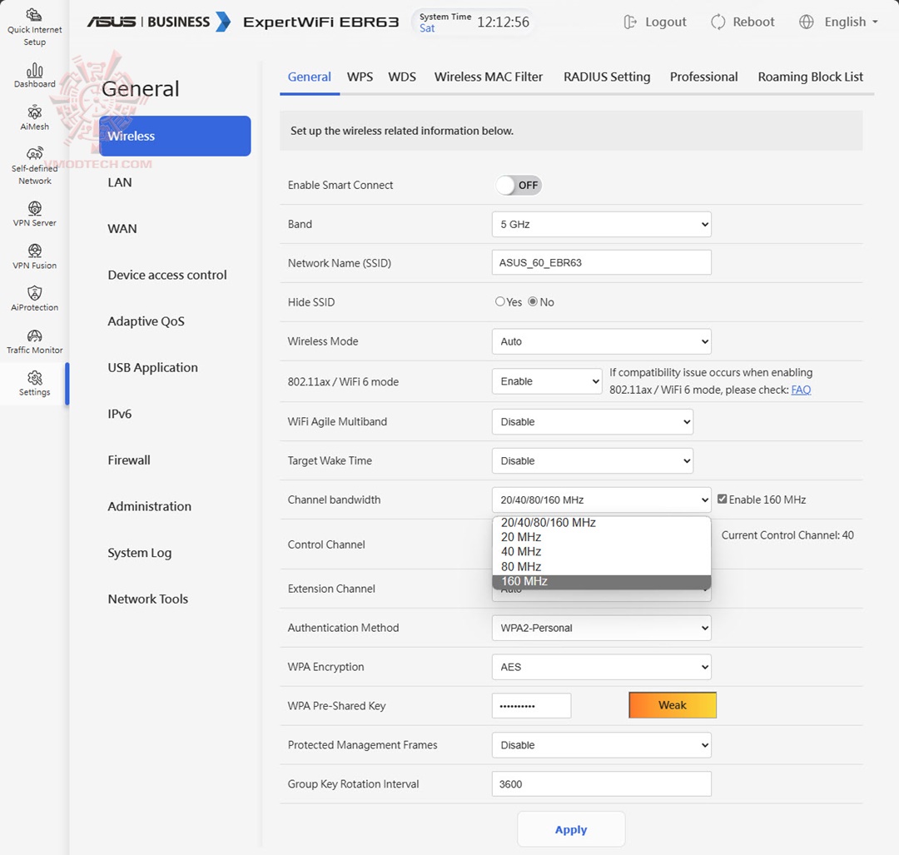
Task: Open System Log section
Action: pyautogui.click(x=140, y=553)
